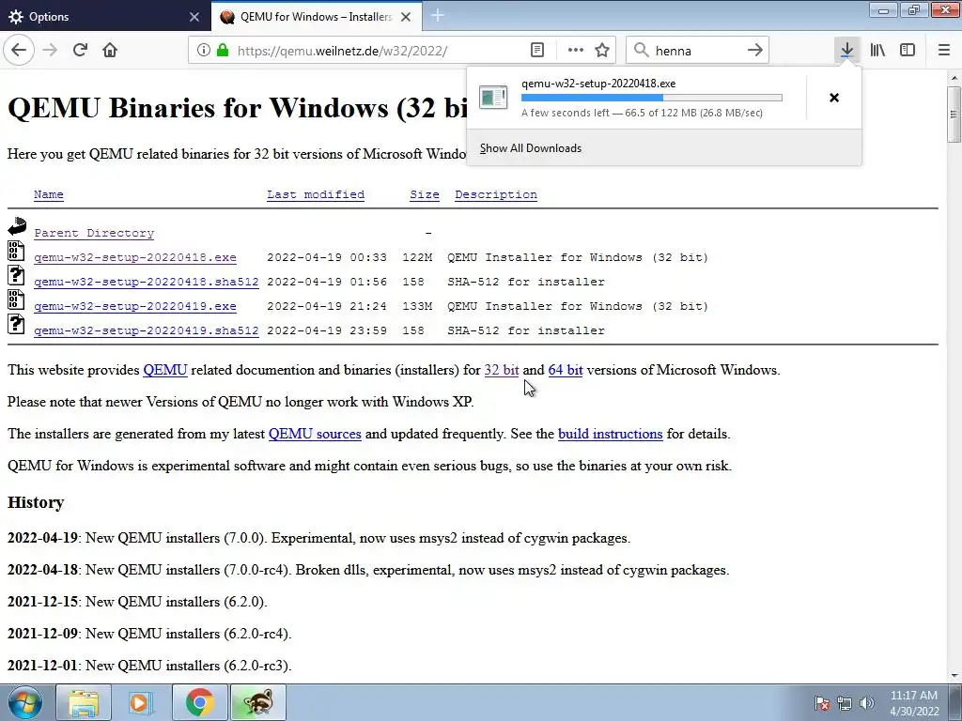
Task: Click the taskbar clock showing 11:17 AM
Action: pos(914,703)
